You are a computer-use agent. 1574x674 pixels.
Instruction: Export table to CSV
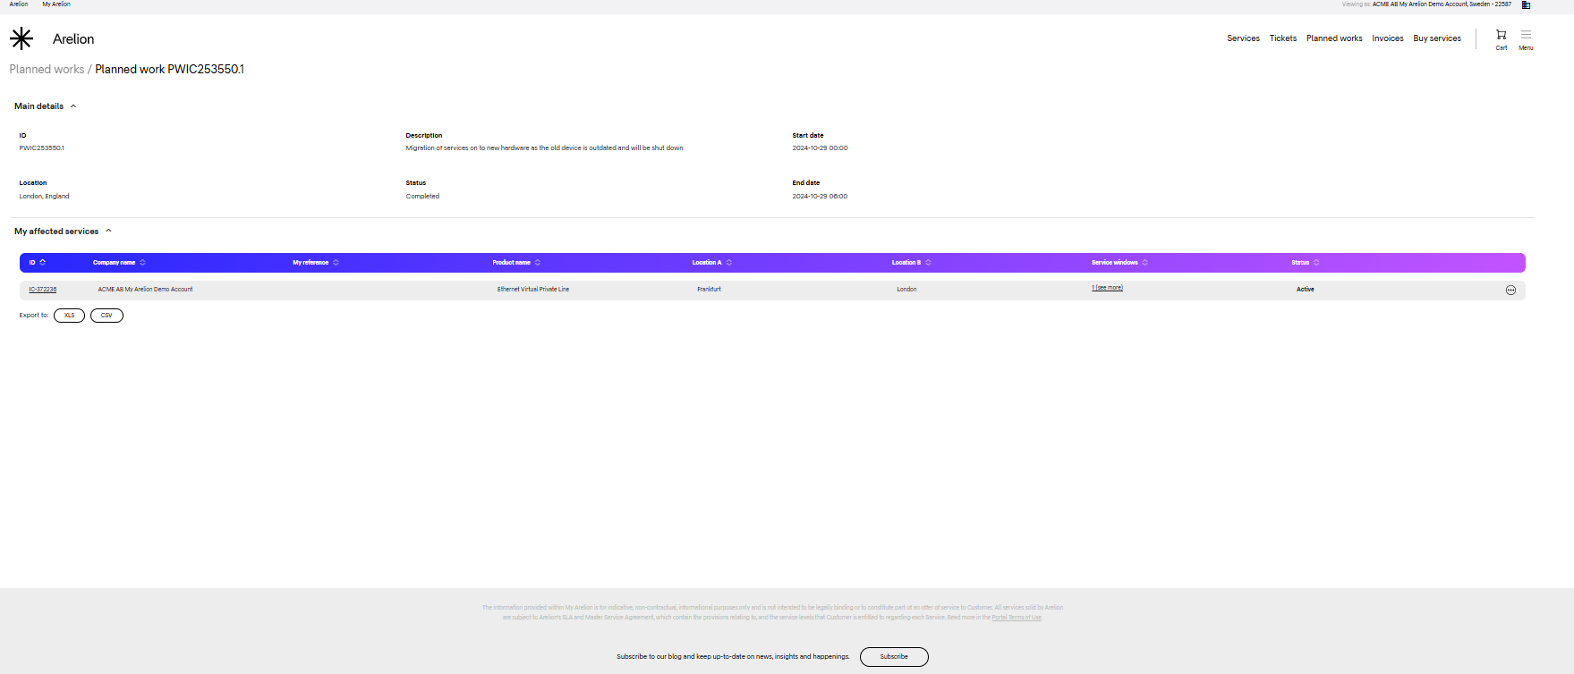[x=106, y=316]
